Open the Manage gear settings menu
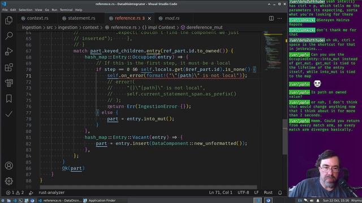Image resolution: width=362 pixels, height=203 pixels. click(9, 181)
